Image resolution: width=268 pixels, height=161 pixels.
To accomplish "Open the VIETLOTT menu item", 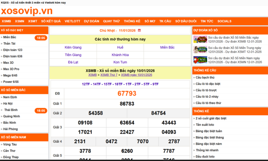I will point(72,21).
